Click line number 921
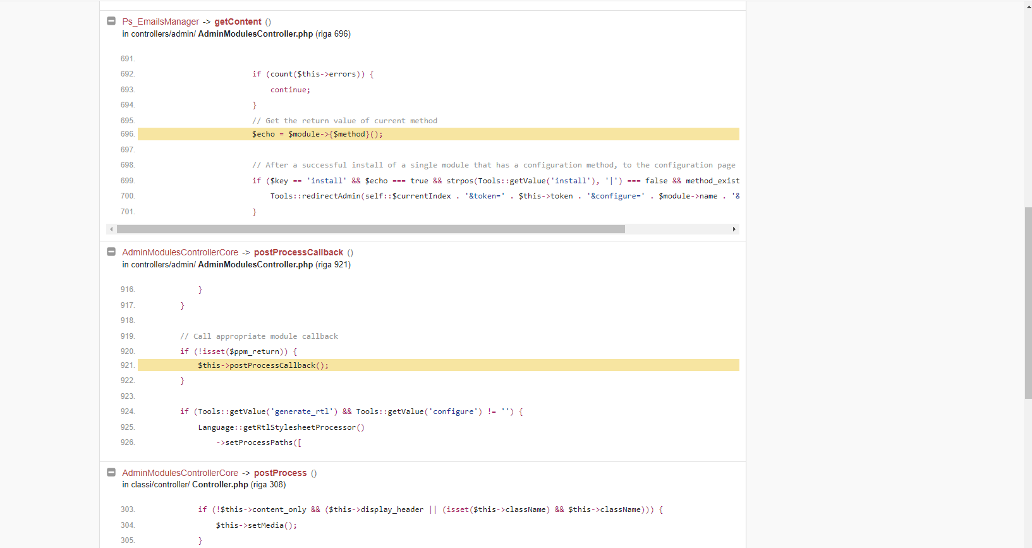1032x548 pixels. point(128,365)
